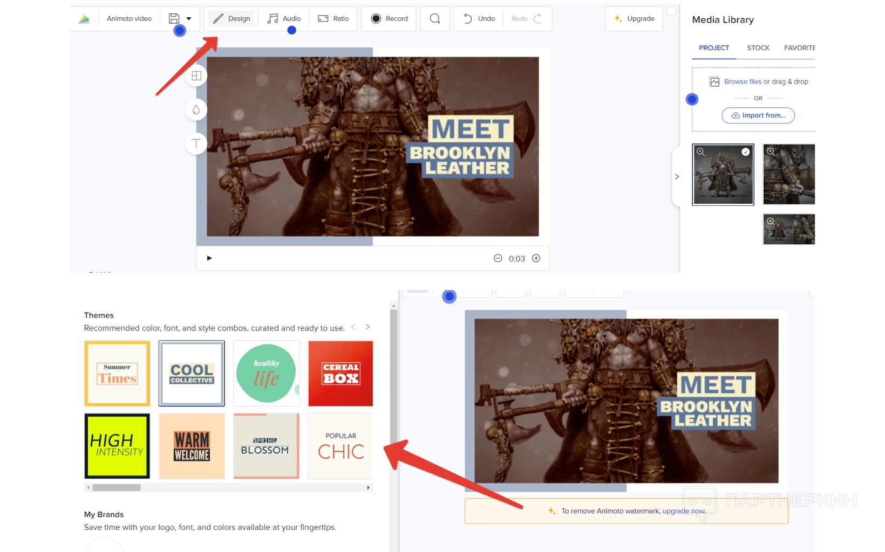
Task: Click the Upgrade button
Action: (634, 18)
